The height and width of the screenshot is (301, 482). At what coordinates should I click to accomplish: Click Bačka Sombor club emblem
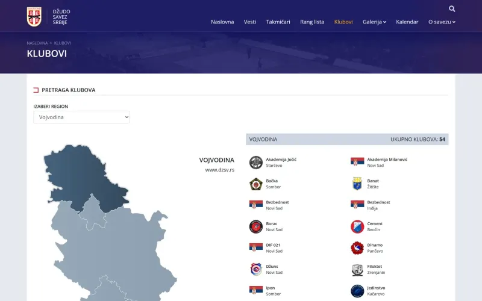pos(255,184)
